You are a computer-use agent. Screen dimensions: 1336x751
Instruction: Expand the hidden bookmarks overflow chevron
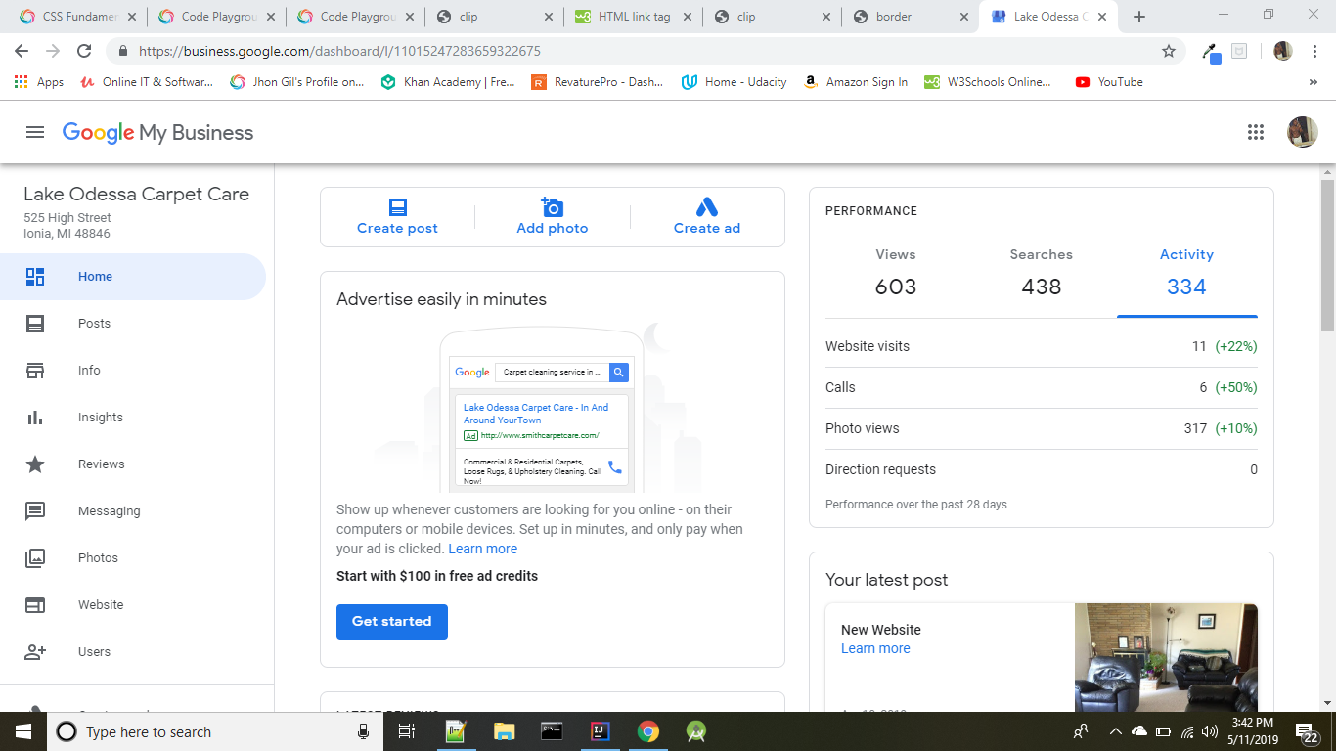(x=1313, y=83)
